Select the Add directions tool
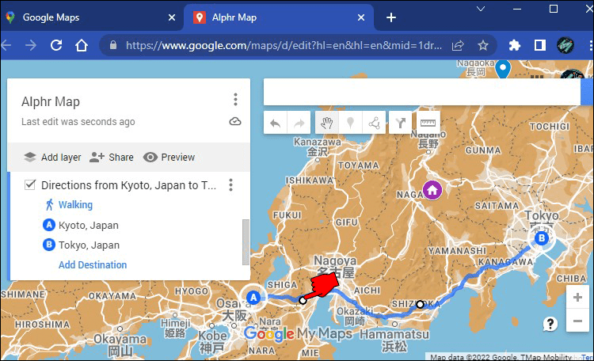 tap(401, 123)
